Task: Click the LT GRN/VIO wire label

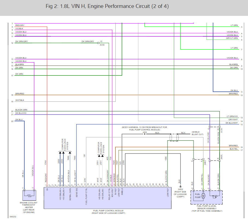Action: pyautogui.click(x=232, y=116)
